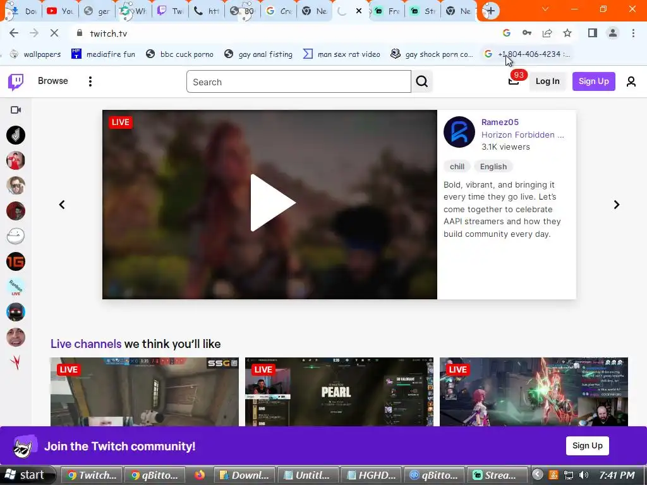Screen dimensions: 647x485
Task: Select the chill tag
Action: (457, 167)
